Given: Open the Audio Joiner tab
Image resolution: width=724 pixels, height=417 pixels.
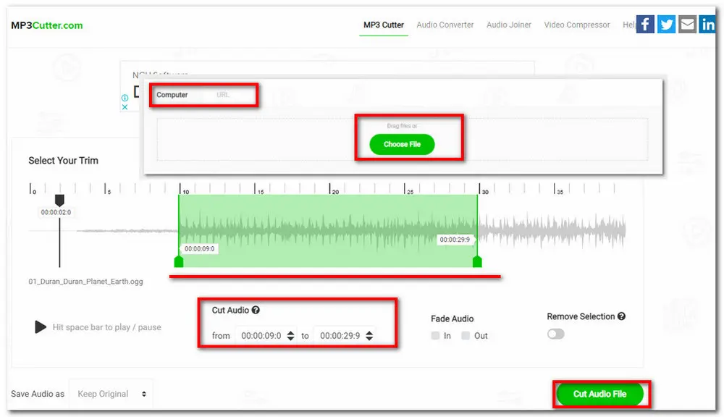Looking at the screenshot, I should [x=509, y=25].
